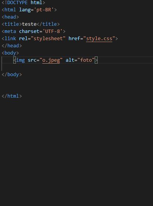The height and width of the screenshot is (206, 153).
Task: Place cursor in the DOCTYPE html line
Action: coord(23,3)
